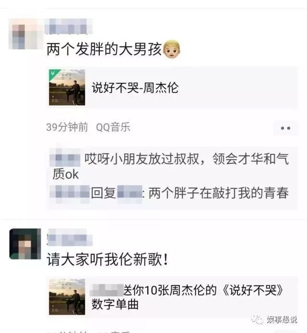The height and width of the screenshot is (333, 307).
Task: Tap the post text 请大家听我伦新歌
Action: (107, 260)
